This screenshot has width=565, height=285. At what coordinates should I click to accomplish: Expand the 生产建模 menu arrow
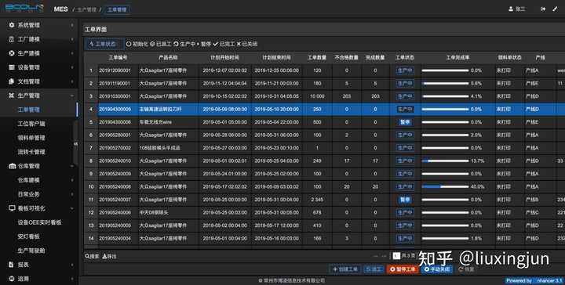(72, 53)
